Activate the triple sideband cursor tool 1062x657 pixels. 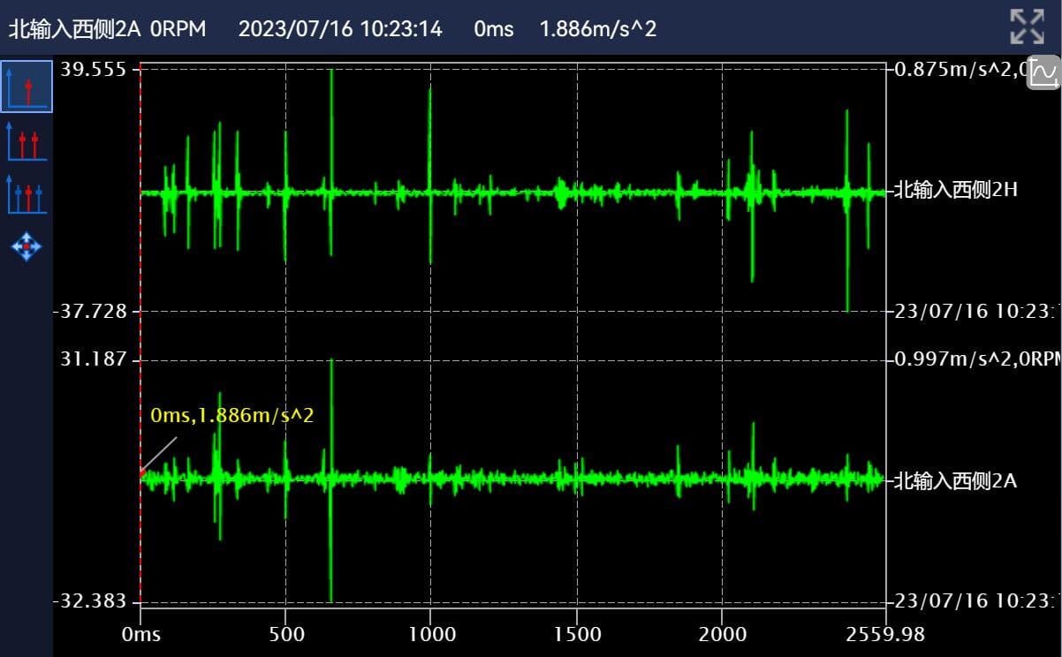(x=26, y=194)
